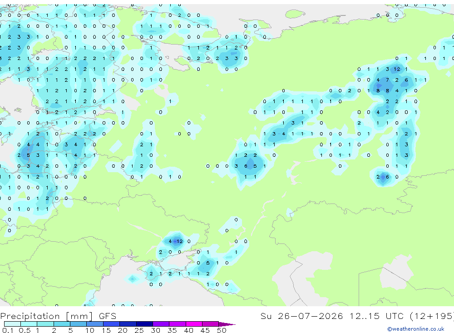Select the legend swatch between 5 and 10

click(x=79, y=324)
